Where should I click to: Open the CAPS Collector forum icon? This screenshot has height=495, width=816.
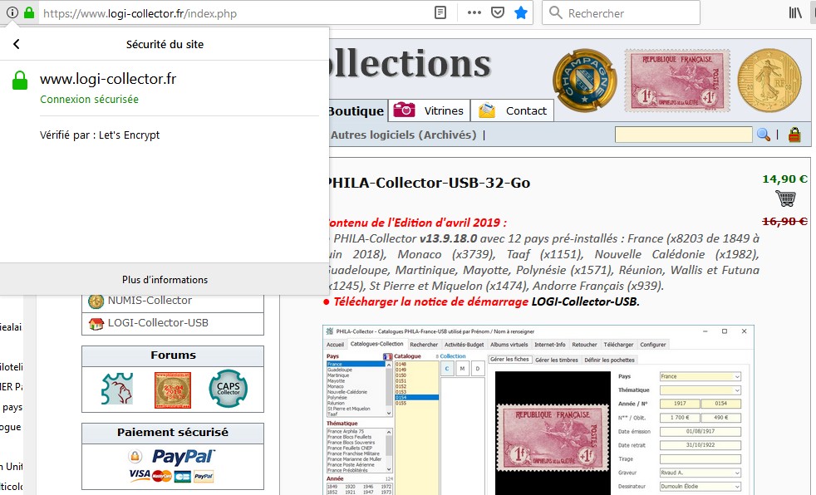[x=228, y=389]
